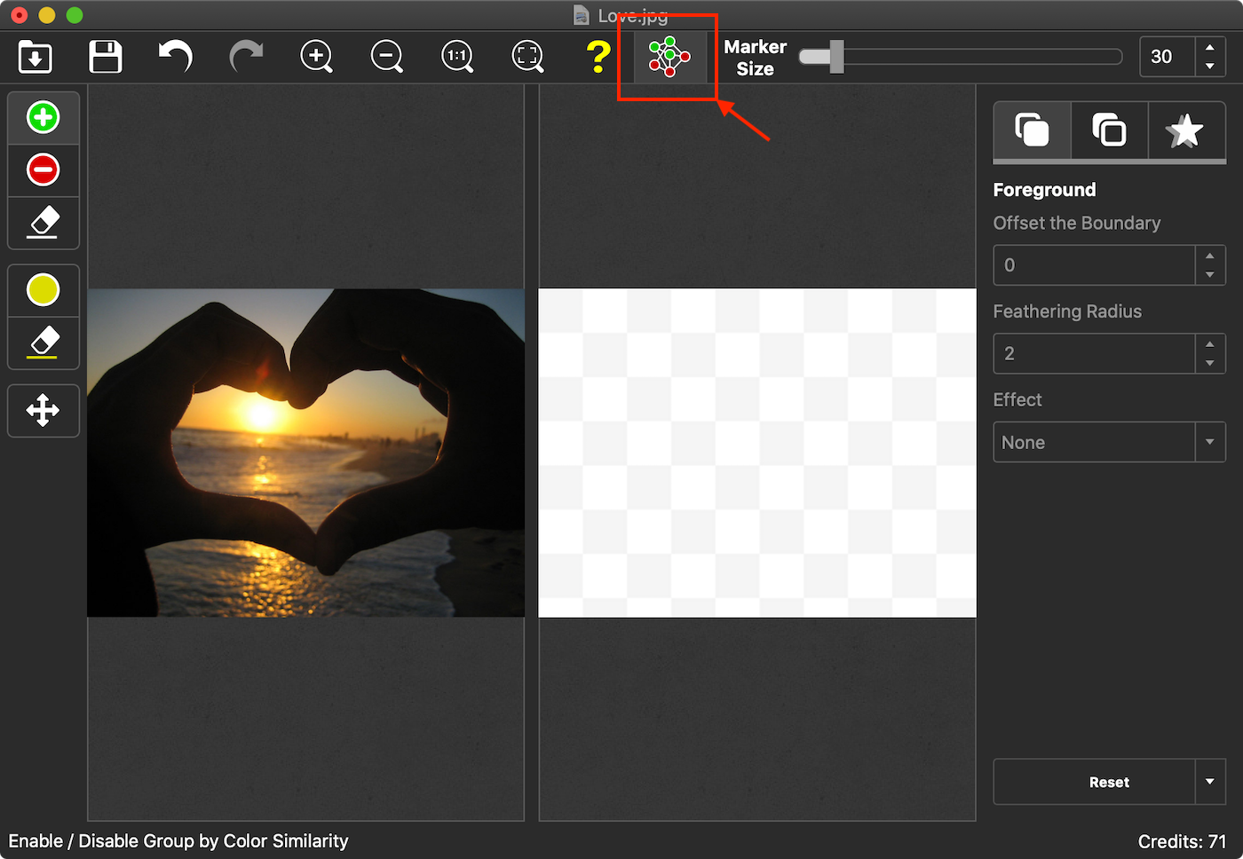The width and height of the screenshot is (1243, 859).
Task: Select the green foreground marker tool
Action: pos(44,116)
